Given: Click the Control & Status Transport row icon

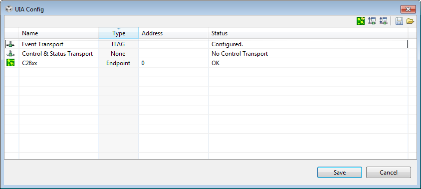Looking at the screenshot, I should (10, 54).
